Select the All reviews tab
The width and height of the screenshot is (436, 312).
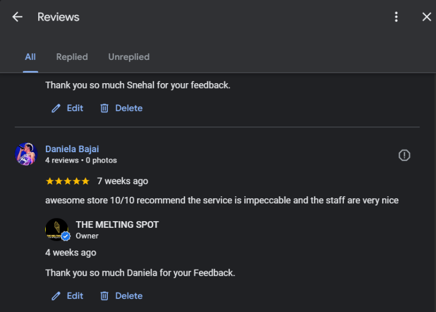31,57
